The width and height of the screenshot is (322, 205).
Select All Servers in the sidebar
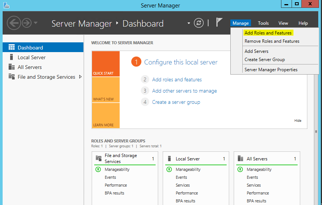coord(43,67)
